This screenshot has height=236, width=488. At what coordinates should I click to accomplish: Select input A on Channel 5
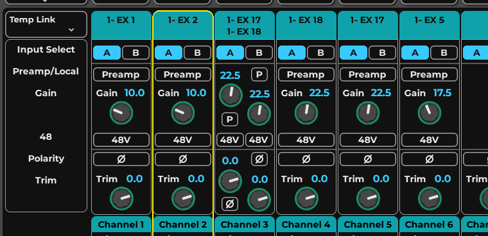click(x=353, y=53)
